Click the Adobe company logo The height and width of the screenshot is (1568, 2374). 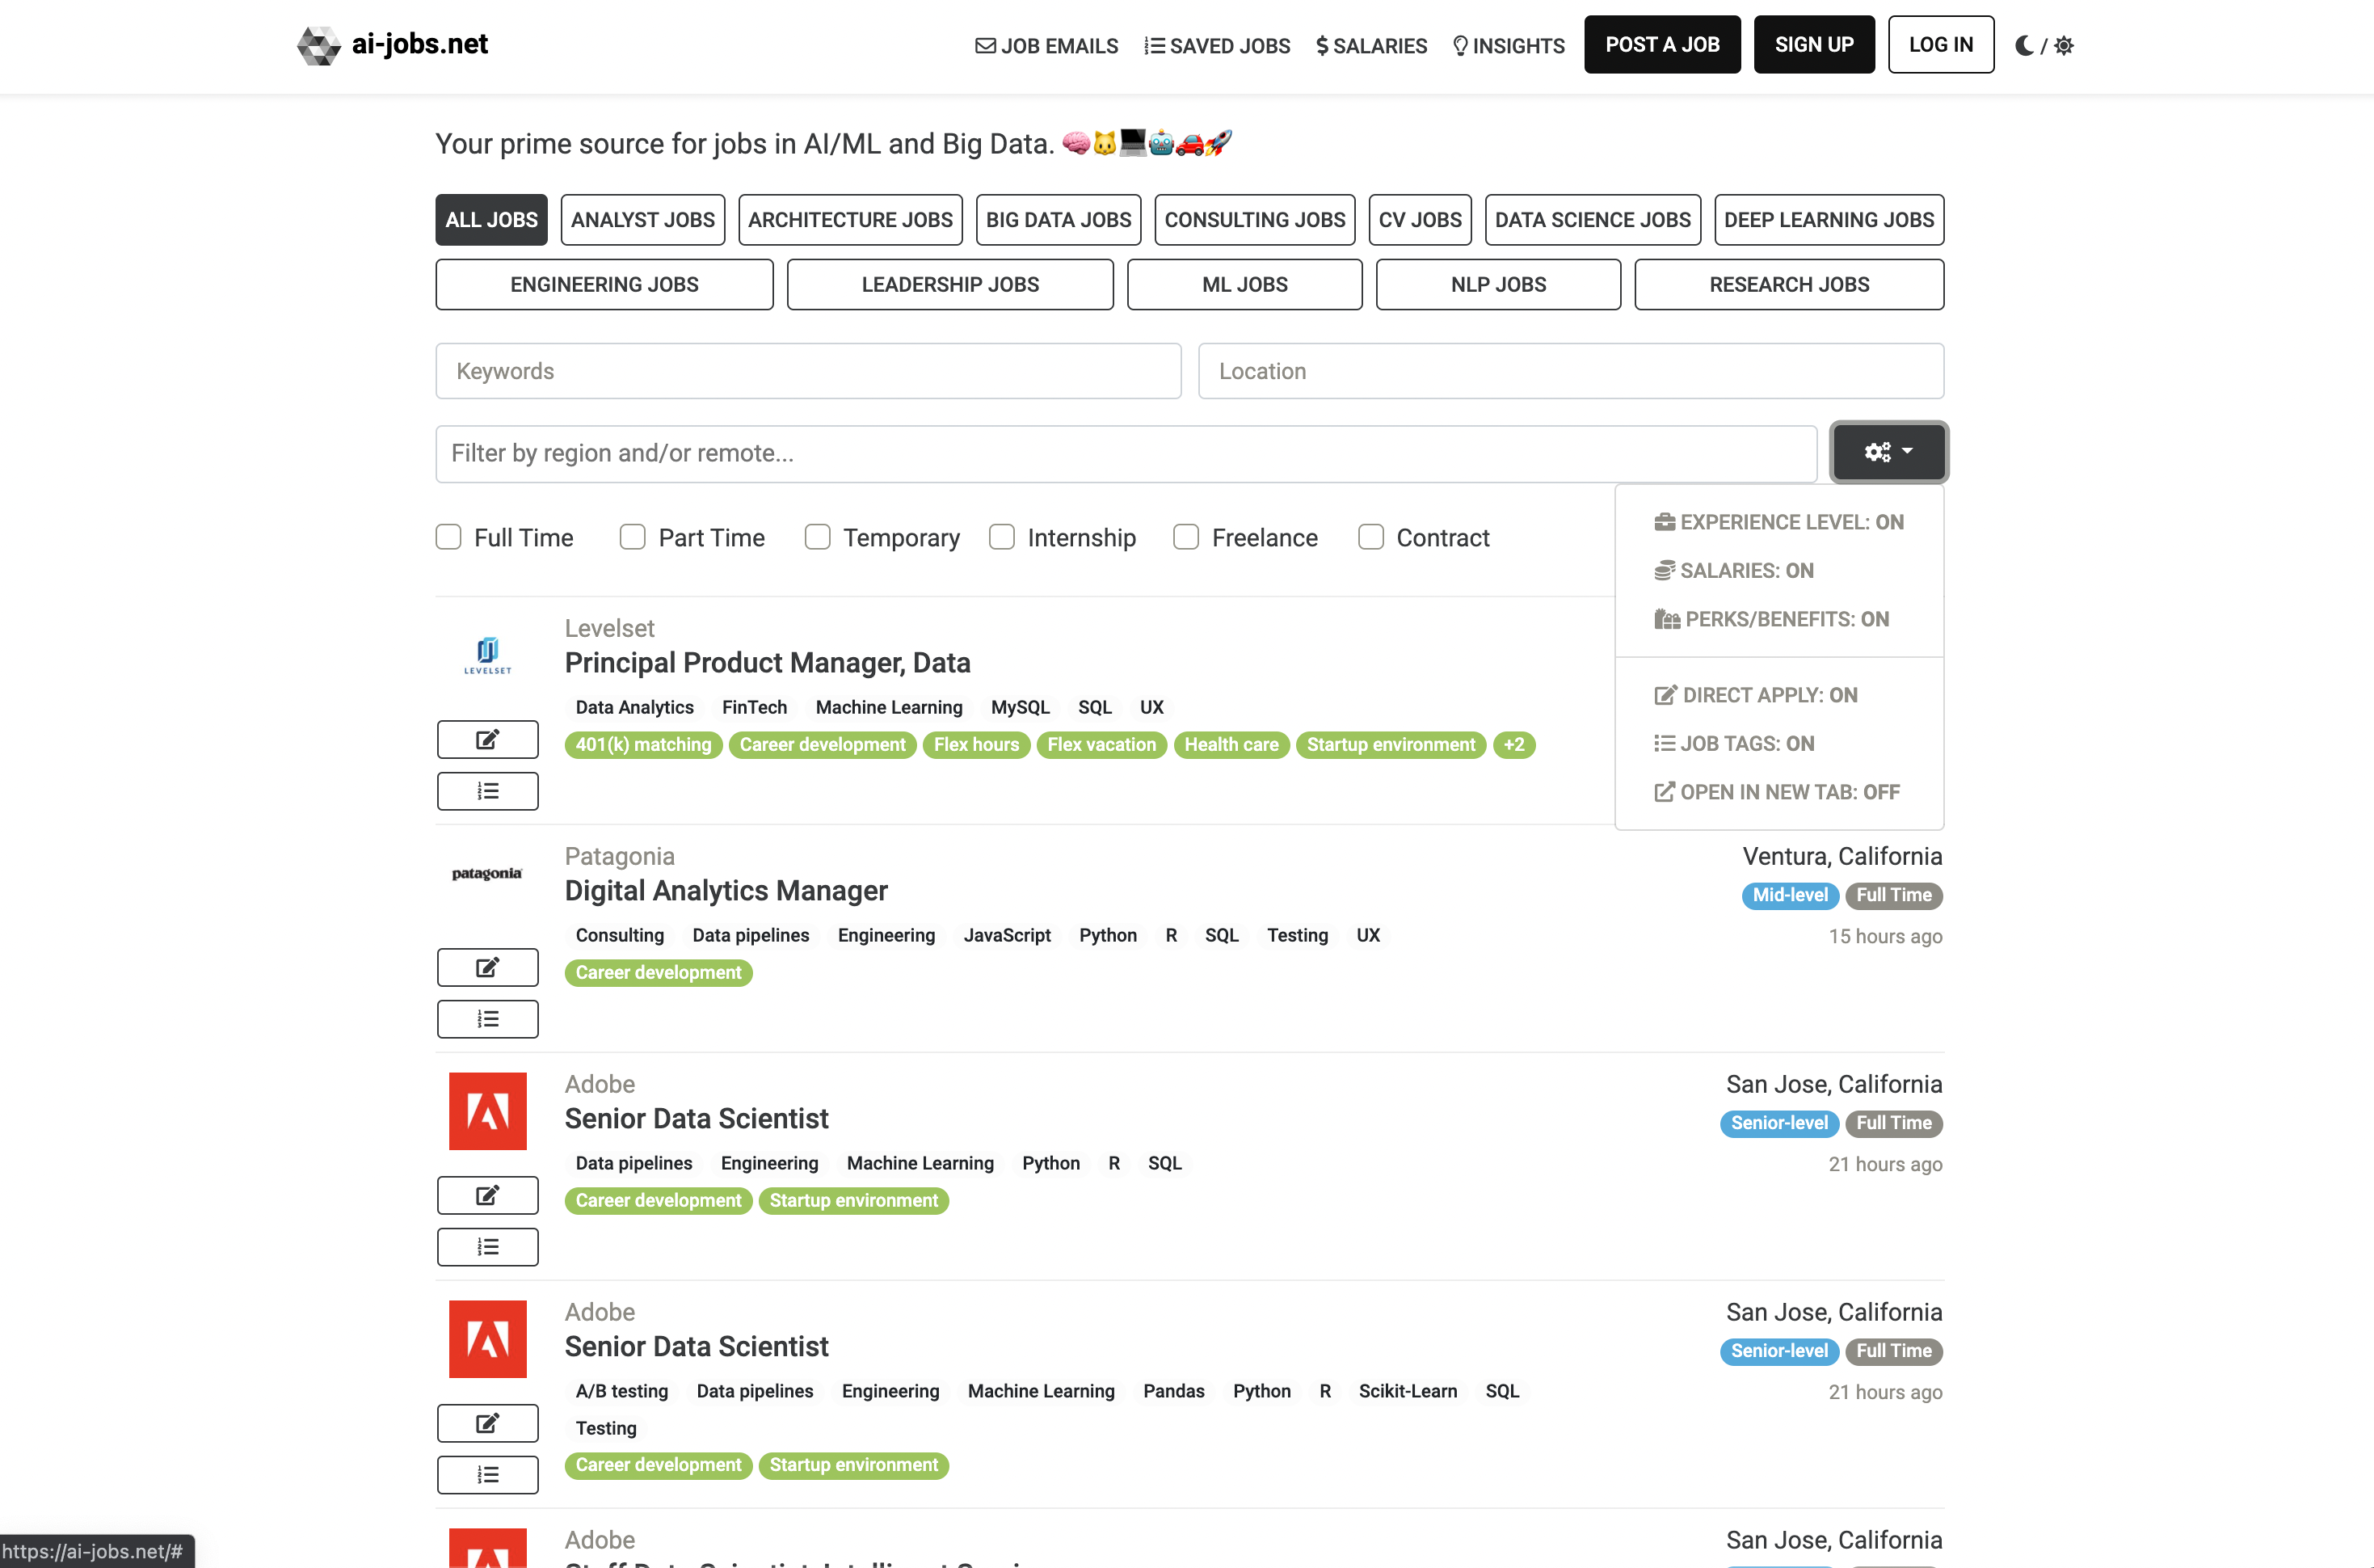tap(486, 1110)
